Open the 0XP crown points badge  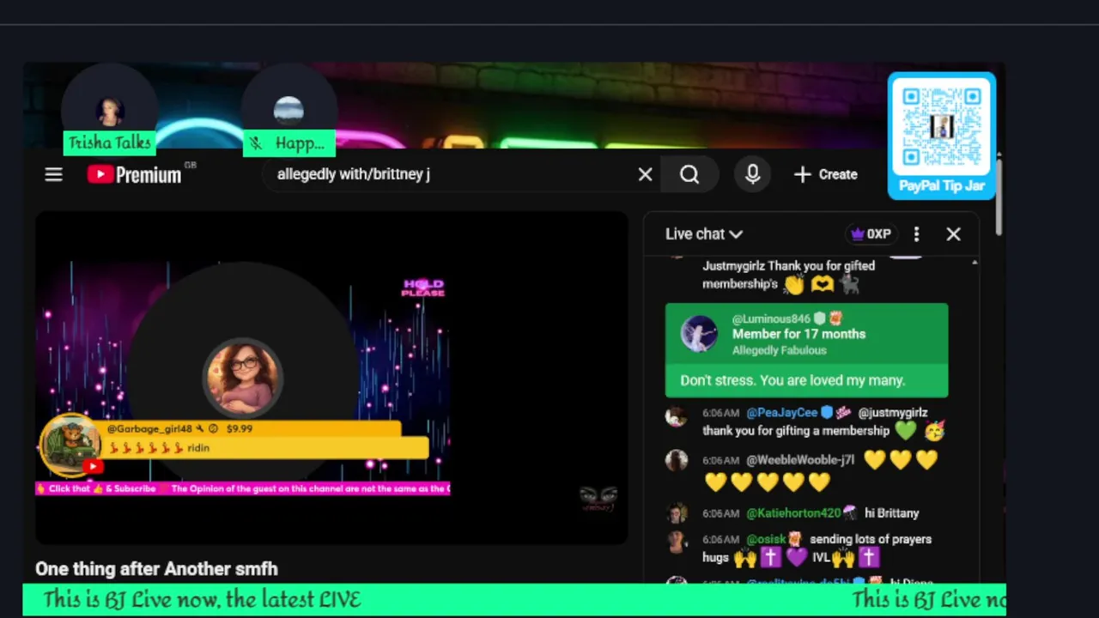871,233
